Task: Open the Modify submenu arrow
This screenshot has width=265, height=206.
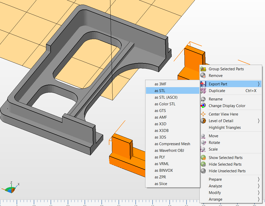Action: tap(258, 193)
